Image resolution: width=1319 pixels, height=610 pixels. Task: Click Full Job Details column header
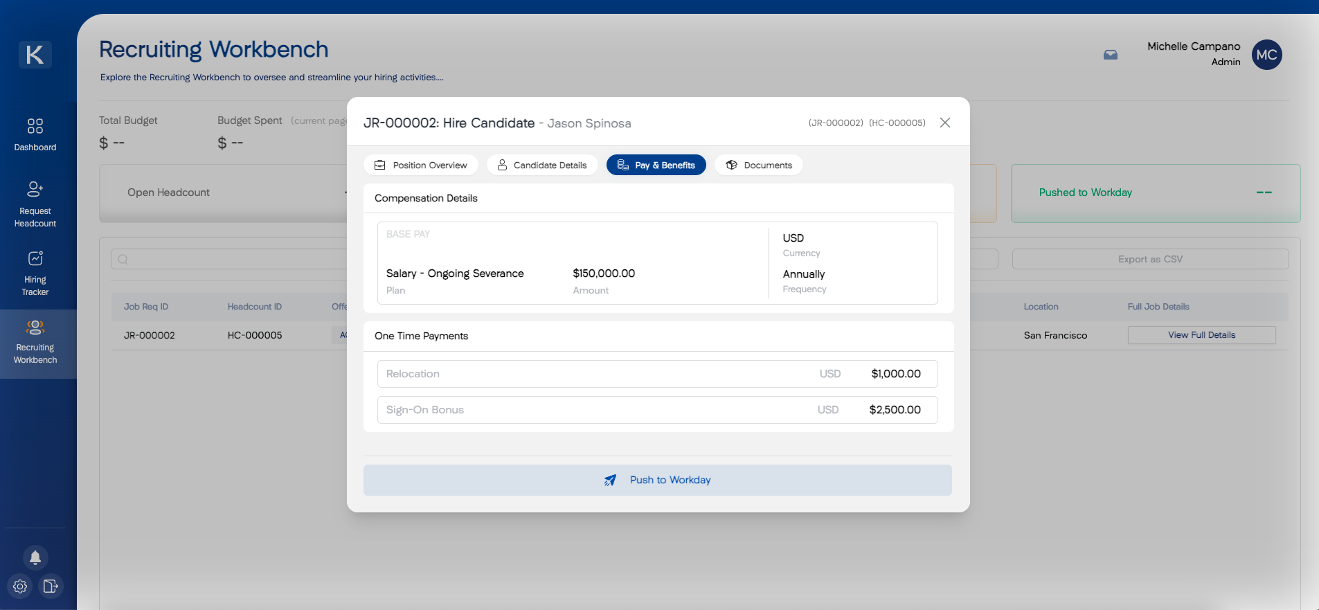1158,307
